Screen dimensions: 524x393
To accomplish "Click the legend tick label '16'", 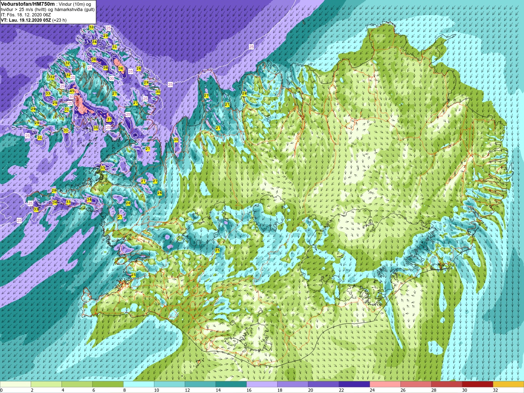I will pyautogui.click(x=249, y=390).
